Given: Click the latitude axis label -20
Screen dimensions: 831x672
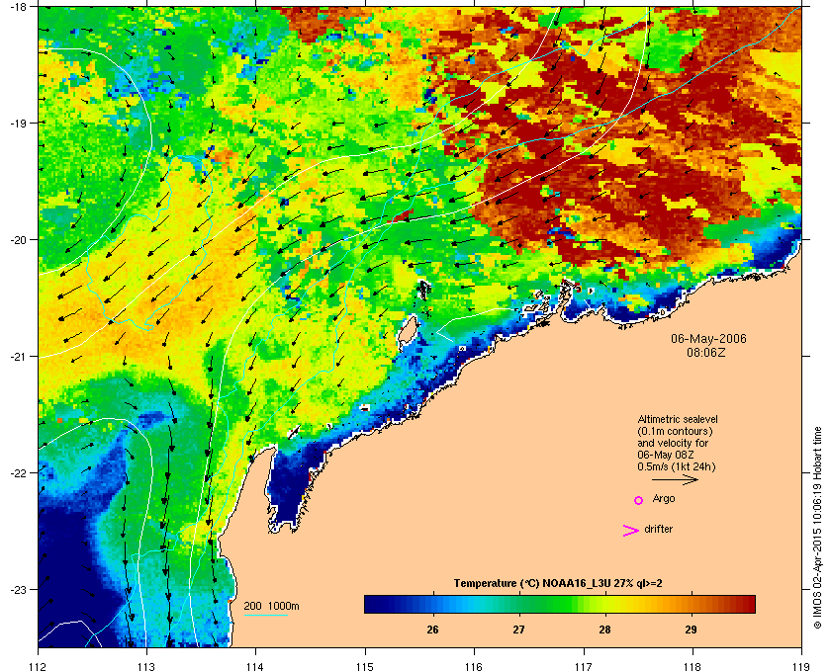Looking at the screenshot, I should [18, 239].
